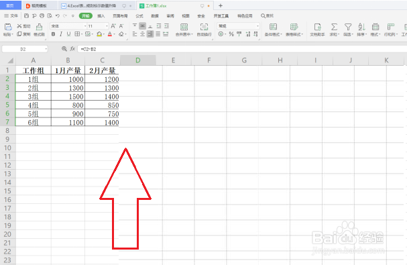The height and width of the screenshot is (265, 407).
Task: Click the Increase Indent icon
Action: tap(166, 26)
